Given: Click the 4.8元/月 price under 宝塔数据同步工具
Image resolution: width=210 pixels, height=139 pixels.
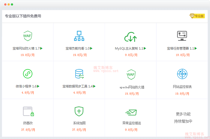Looking at the screenshot, I should click(x=79, y=93).
